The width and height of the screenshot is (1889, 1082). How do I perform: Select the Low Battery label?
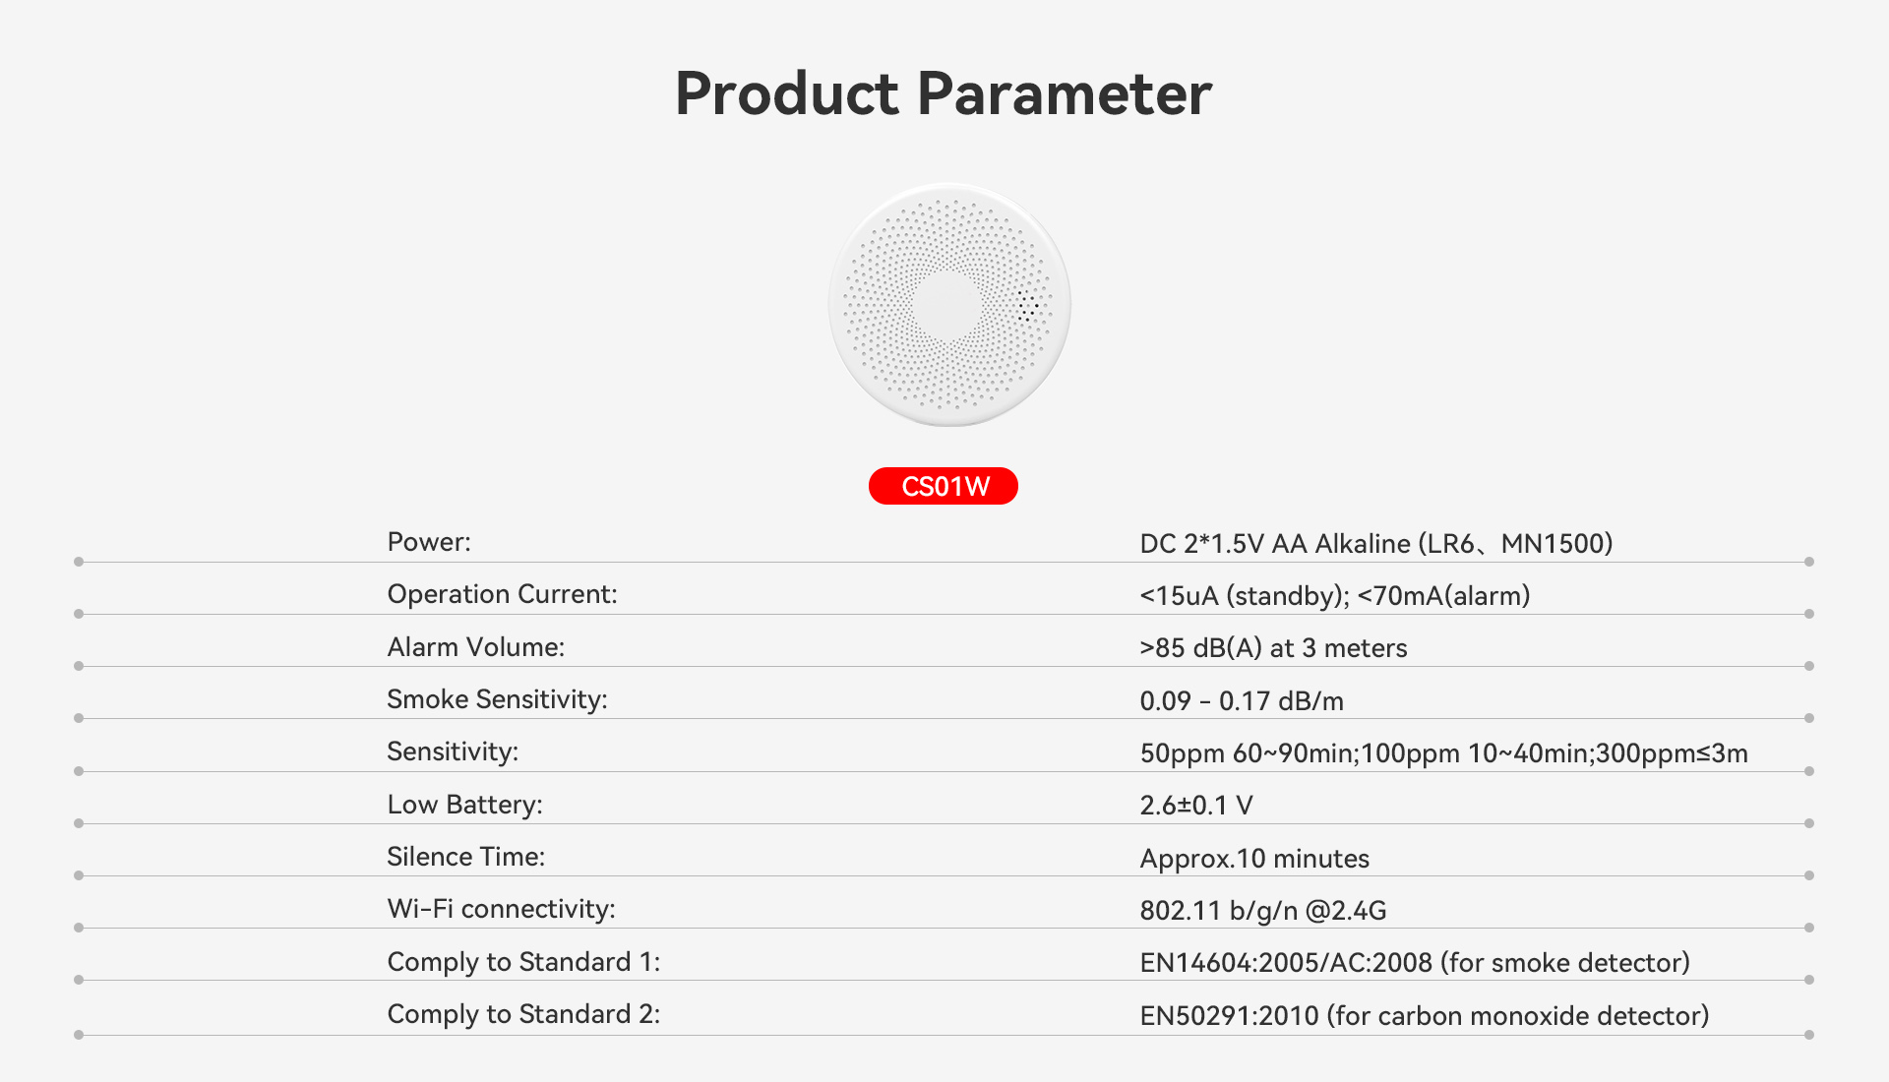(x=464, y=804)
